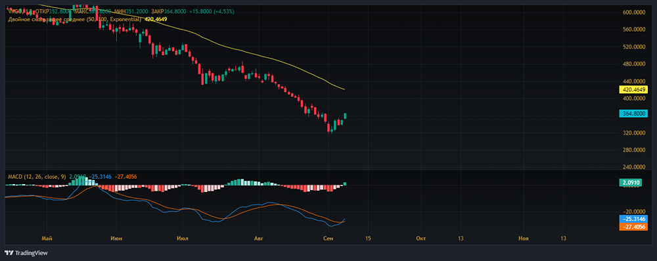Click the 440.0000 price scale label
This screenshot has height=261, width=657.
[633, 81]
